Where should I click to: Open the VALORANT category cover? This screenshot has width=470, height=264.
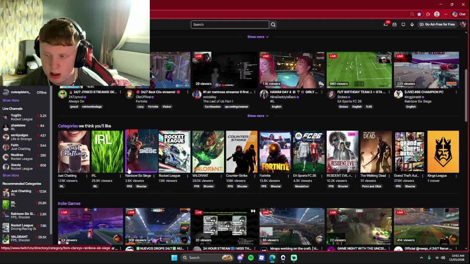click(208, 151)
